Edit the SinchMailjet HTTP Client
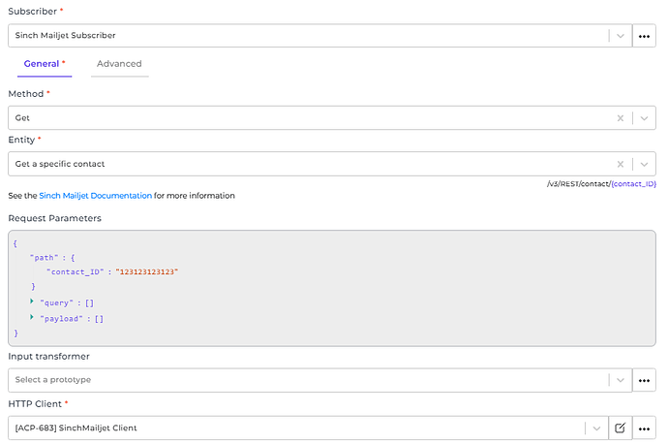 point(620,428)
